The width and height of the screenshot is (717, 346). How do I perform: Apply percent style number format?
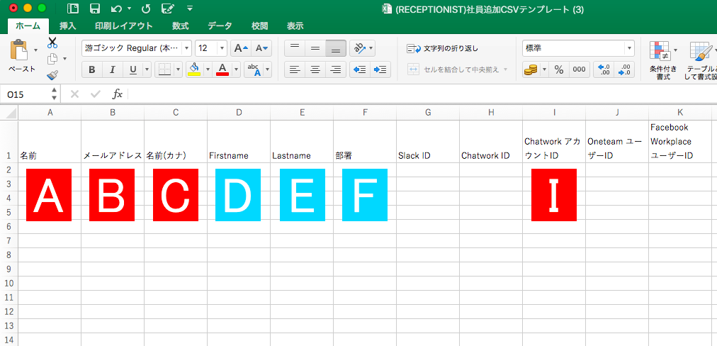tap(558, 69)
